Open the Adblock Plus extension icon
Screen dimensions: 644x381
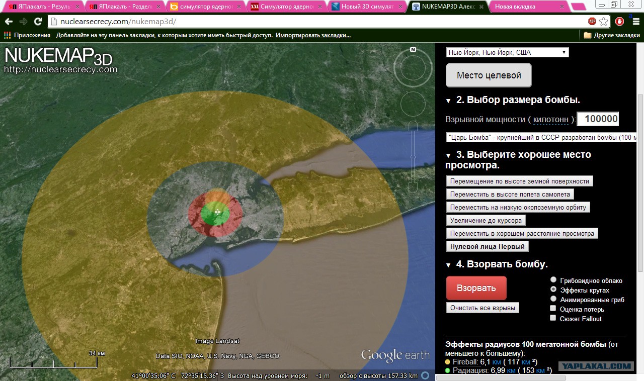[x=592, y=22]
